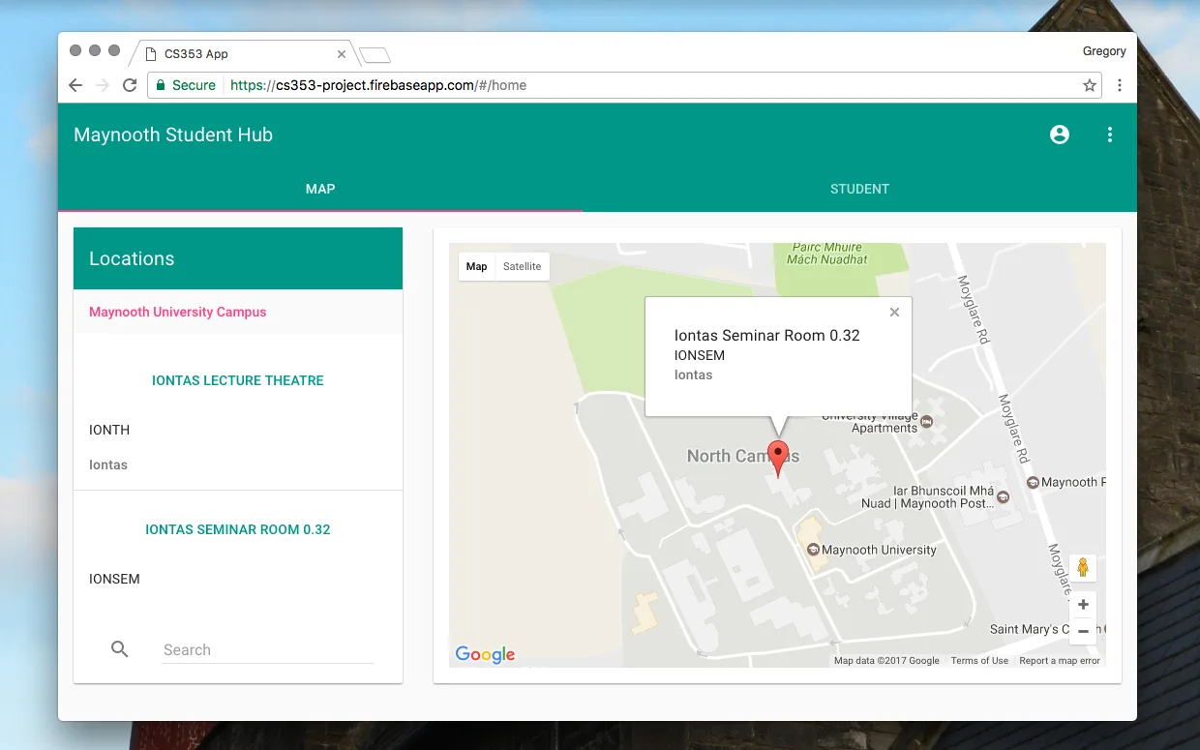Close the Iontas Seminar Room info window
The width and height of the screenshot is (1200, 750).
pyautogui.click(x=894, y=312)
